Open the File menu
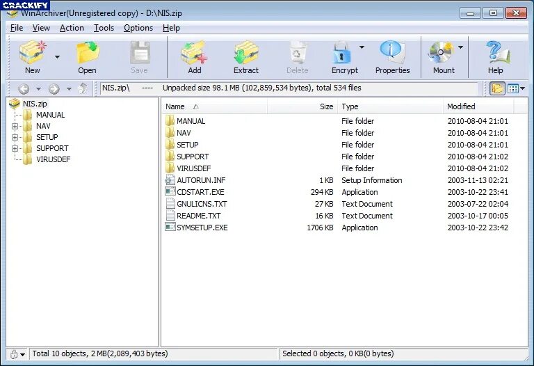This screenshot has width=534, height=366. [x=17, y=28]
